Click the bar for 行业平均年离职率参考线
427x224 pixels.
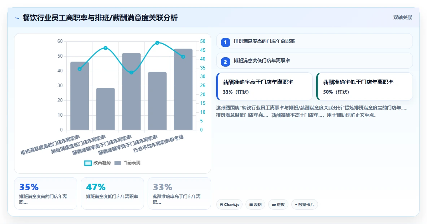(x=183, y=89)
